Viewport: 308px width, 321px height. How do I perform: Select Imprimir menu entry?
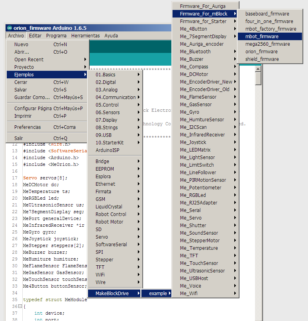(x=47, y=116)
